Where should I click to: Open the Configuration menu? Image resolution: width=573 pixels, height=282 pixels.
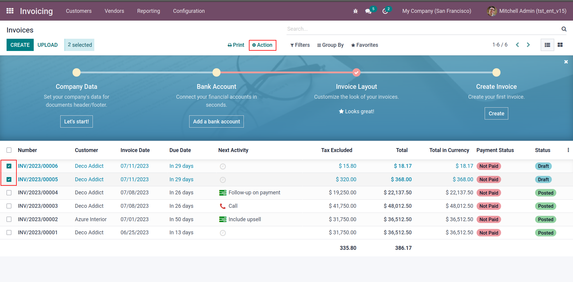pyautogui.click(x=189, y=11)
